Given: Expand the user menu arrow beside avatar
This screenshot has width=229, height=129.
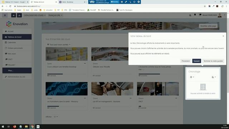Looking at the screenshot, I should (x=224, y=15).
